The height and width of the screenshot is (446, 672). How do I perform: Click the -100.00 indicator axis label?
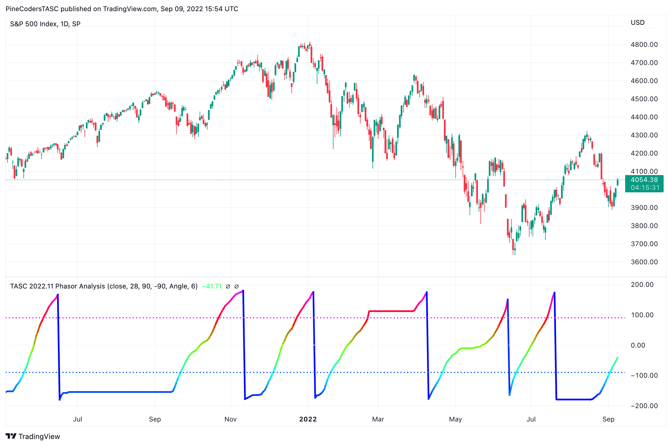(x=644, y=375)
